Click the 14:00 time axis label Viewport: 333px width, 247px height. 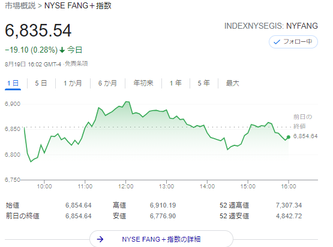(x=207, y=187)
